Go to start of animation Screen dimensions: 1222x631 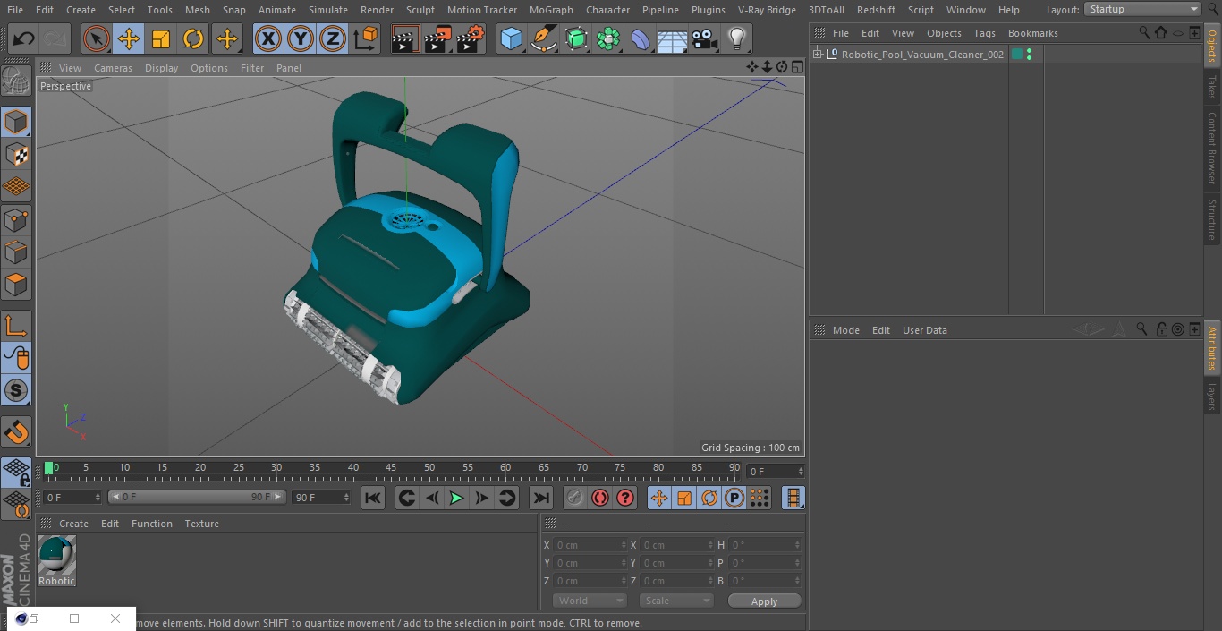373,498
